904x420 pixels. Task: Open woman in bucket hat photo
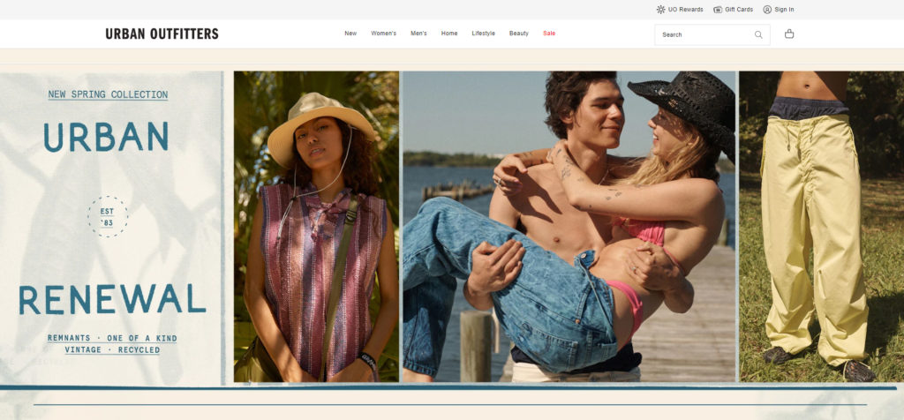pyautogui.click(x=316, y=227)
